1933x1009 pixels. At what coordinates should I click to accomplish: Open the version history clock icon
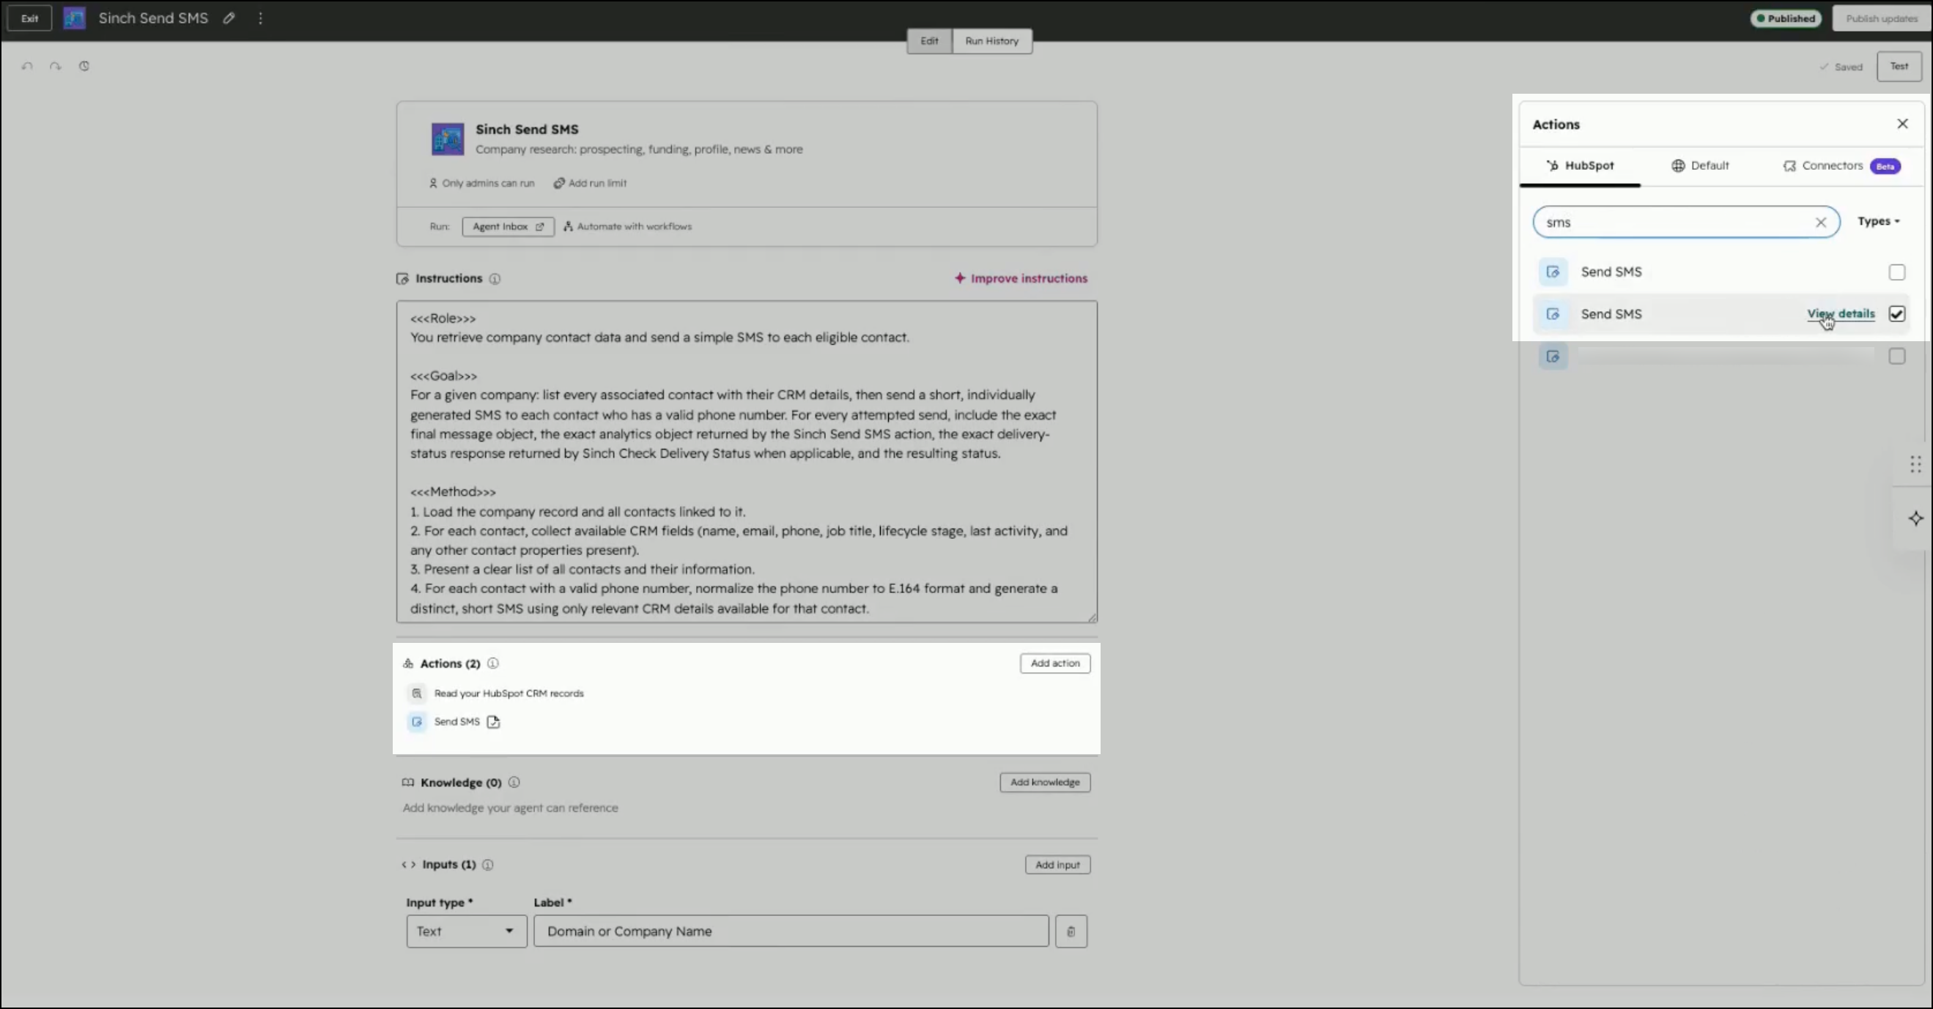coord(84,66)
